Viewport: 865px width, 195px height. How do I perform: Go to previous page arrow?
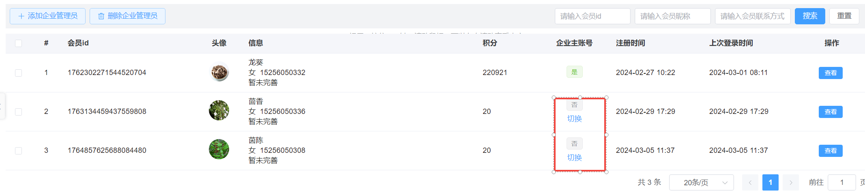(x=750, y=182)
